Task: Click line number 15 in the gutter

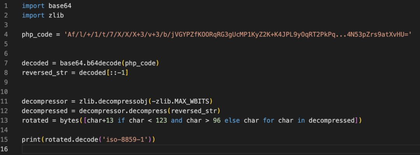Action: click(x=5, y=139)
